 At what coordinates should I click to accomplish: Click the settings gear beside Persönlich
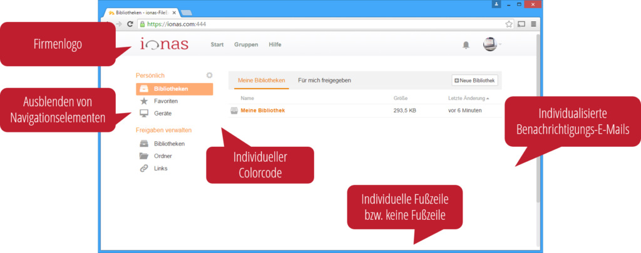pyautogui.click(x=210, y=75)
